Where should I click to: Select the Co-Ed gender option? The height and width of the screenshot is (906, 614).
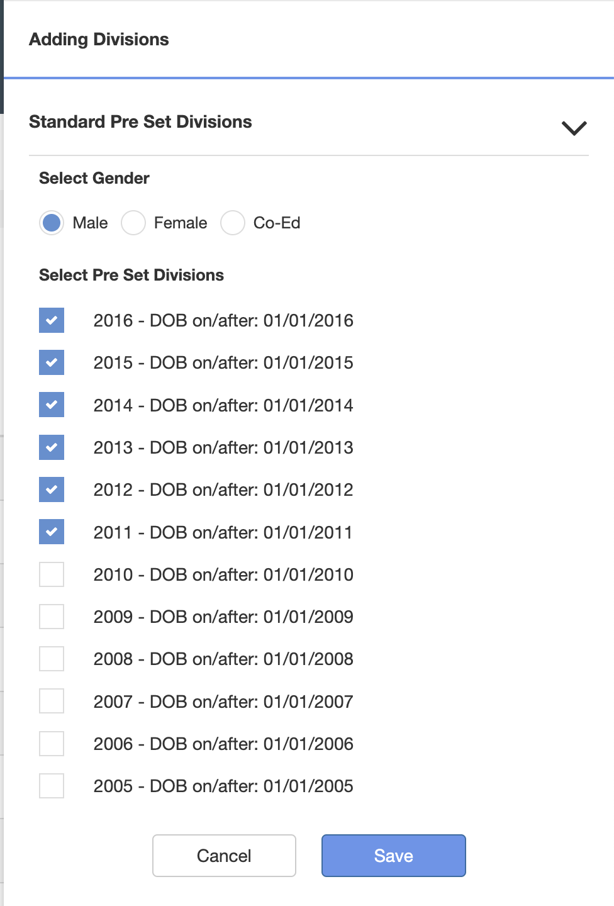(x=233, y=223)
